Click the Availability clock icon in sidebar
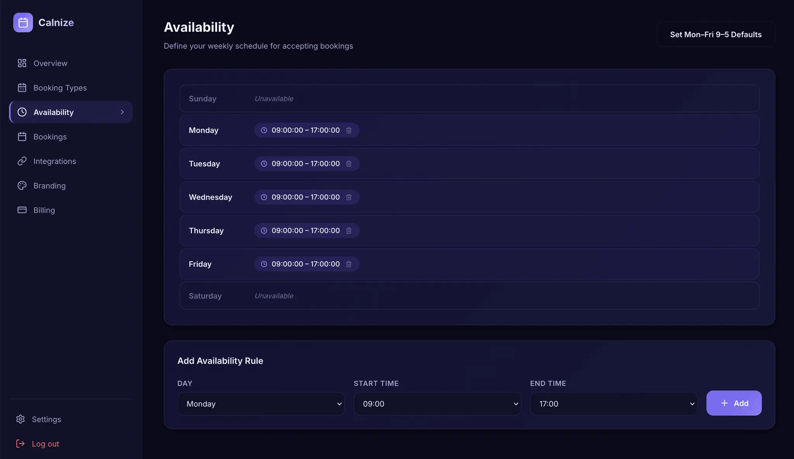 22,112
